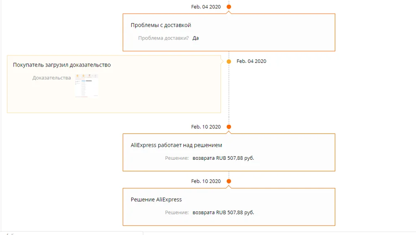Click Покупатель загрузил доказательство heading

[x=62, y=65]
